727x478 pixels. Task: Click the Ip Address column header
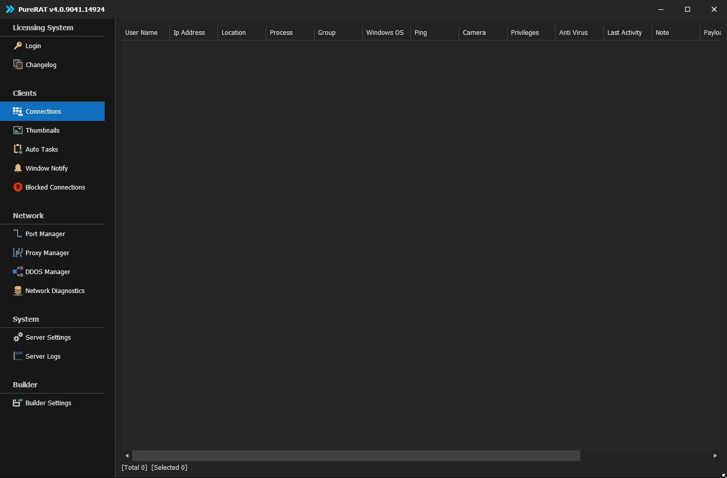point(193,32)
